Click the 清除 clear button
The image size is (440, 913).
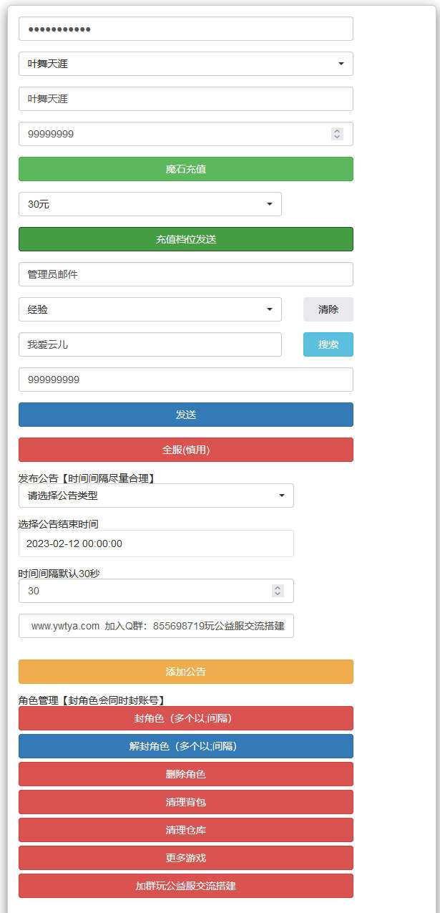tap(328, 309)
